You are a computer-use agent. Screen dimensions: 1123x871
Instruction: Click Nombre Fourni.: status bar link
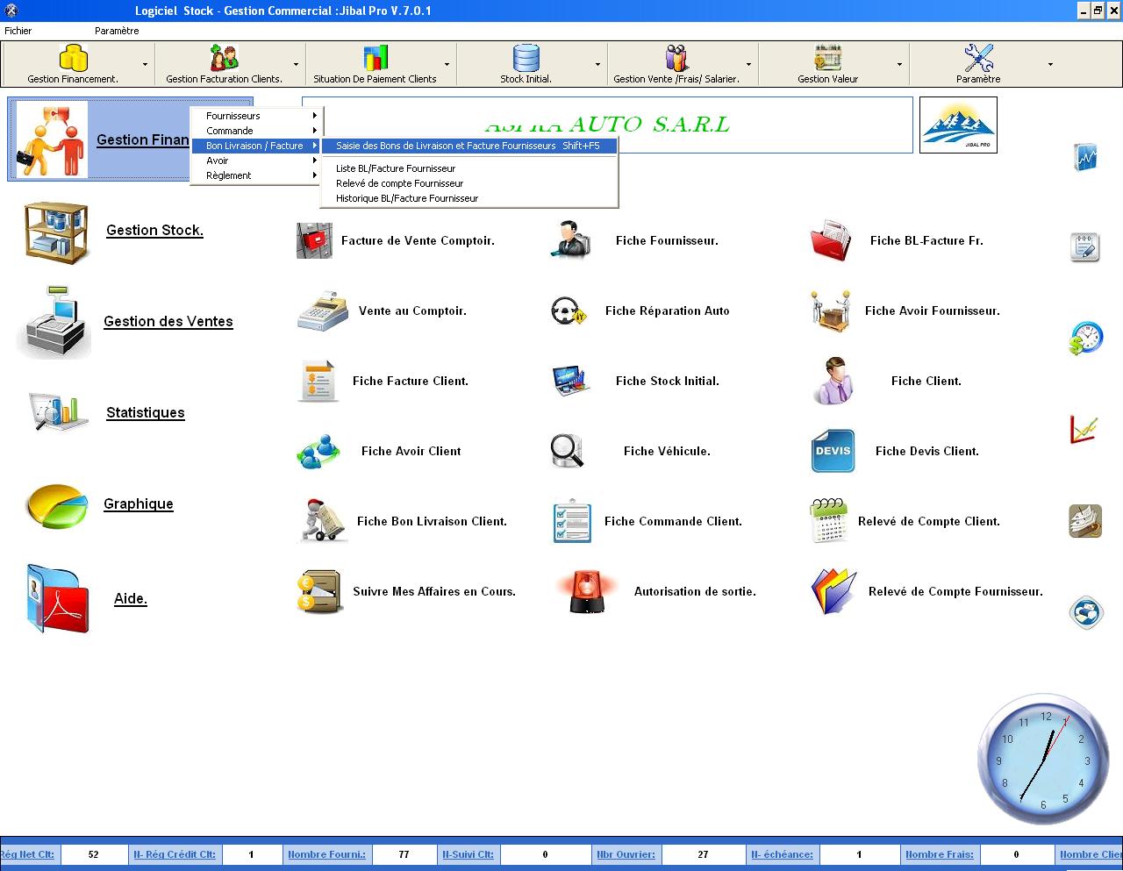327,854
